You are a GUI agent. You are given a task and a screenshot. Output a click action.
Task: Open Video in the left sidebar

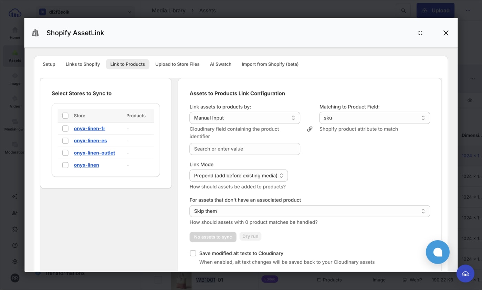(x=15, y=102)
